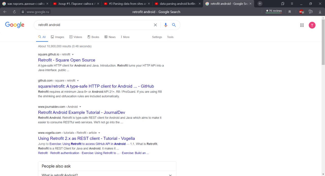The width and height of the screenshot is (325, 176).
Task: Jump to 'Exercise: Using Retrofit to access GitHub API'
Action: (88, 144)
